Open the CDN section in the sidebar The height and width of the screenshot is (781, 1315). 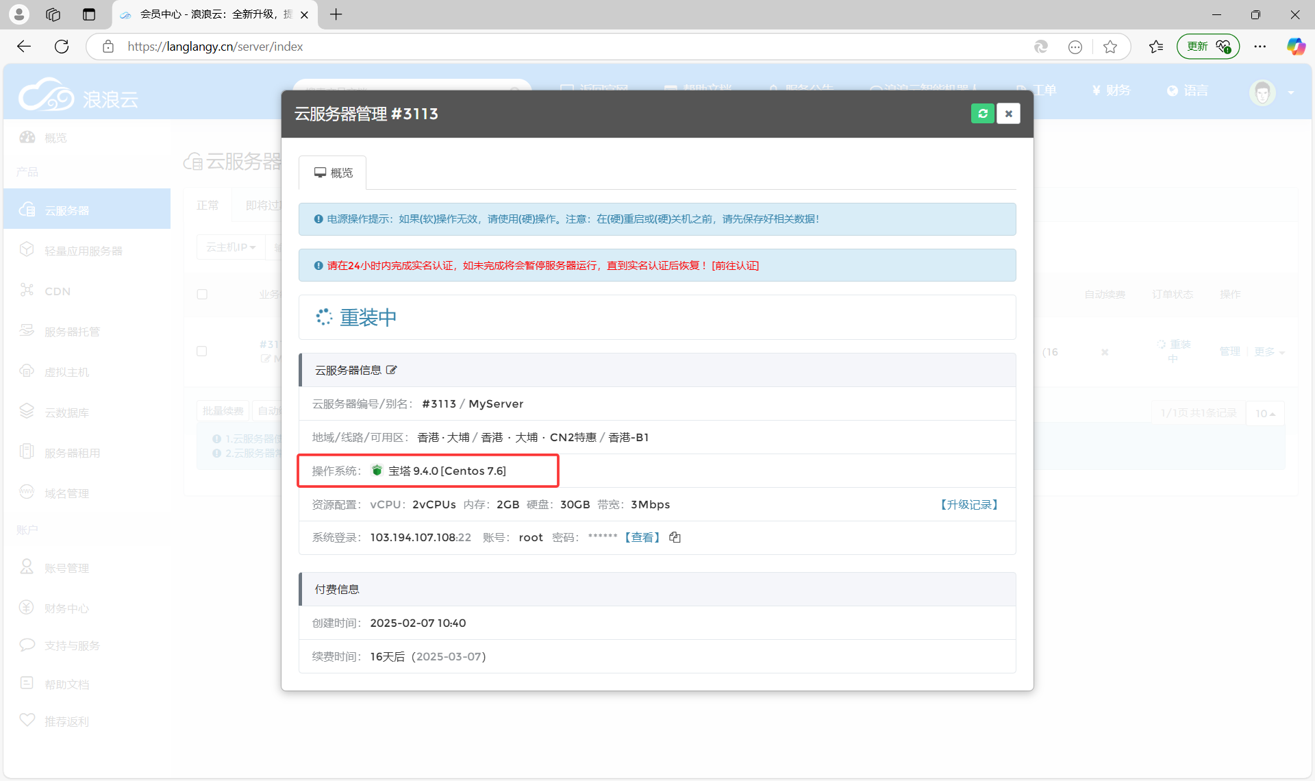tap(57, 290)
